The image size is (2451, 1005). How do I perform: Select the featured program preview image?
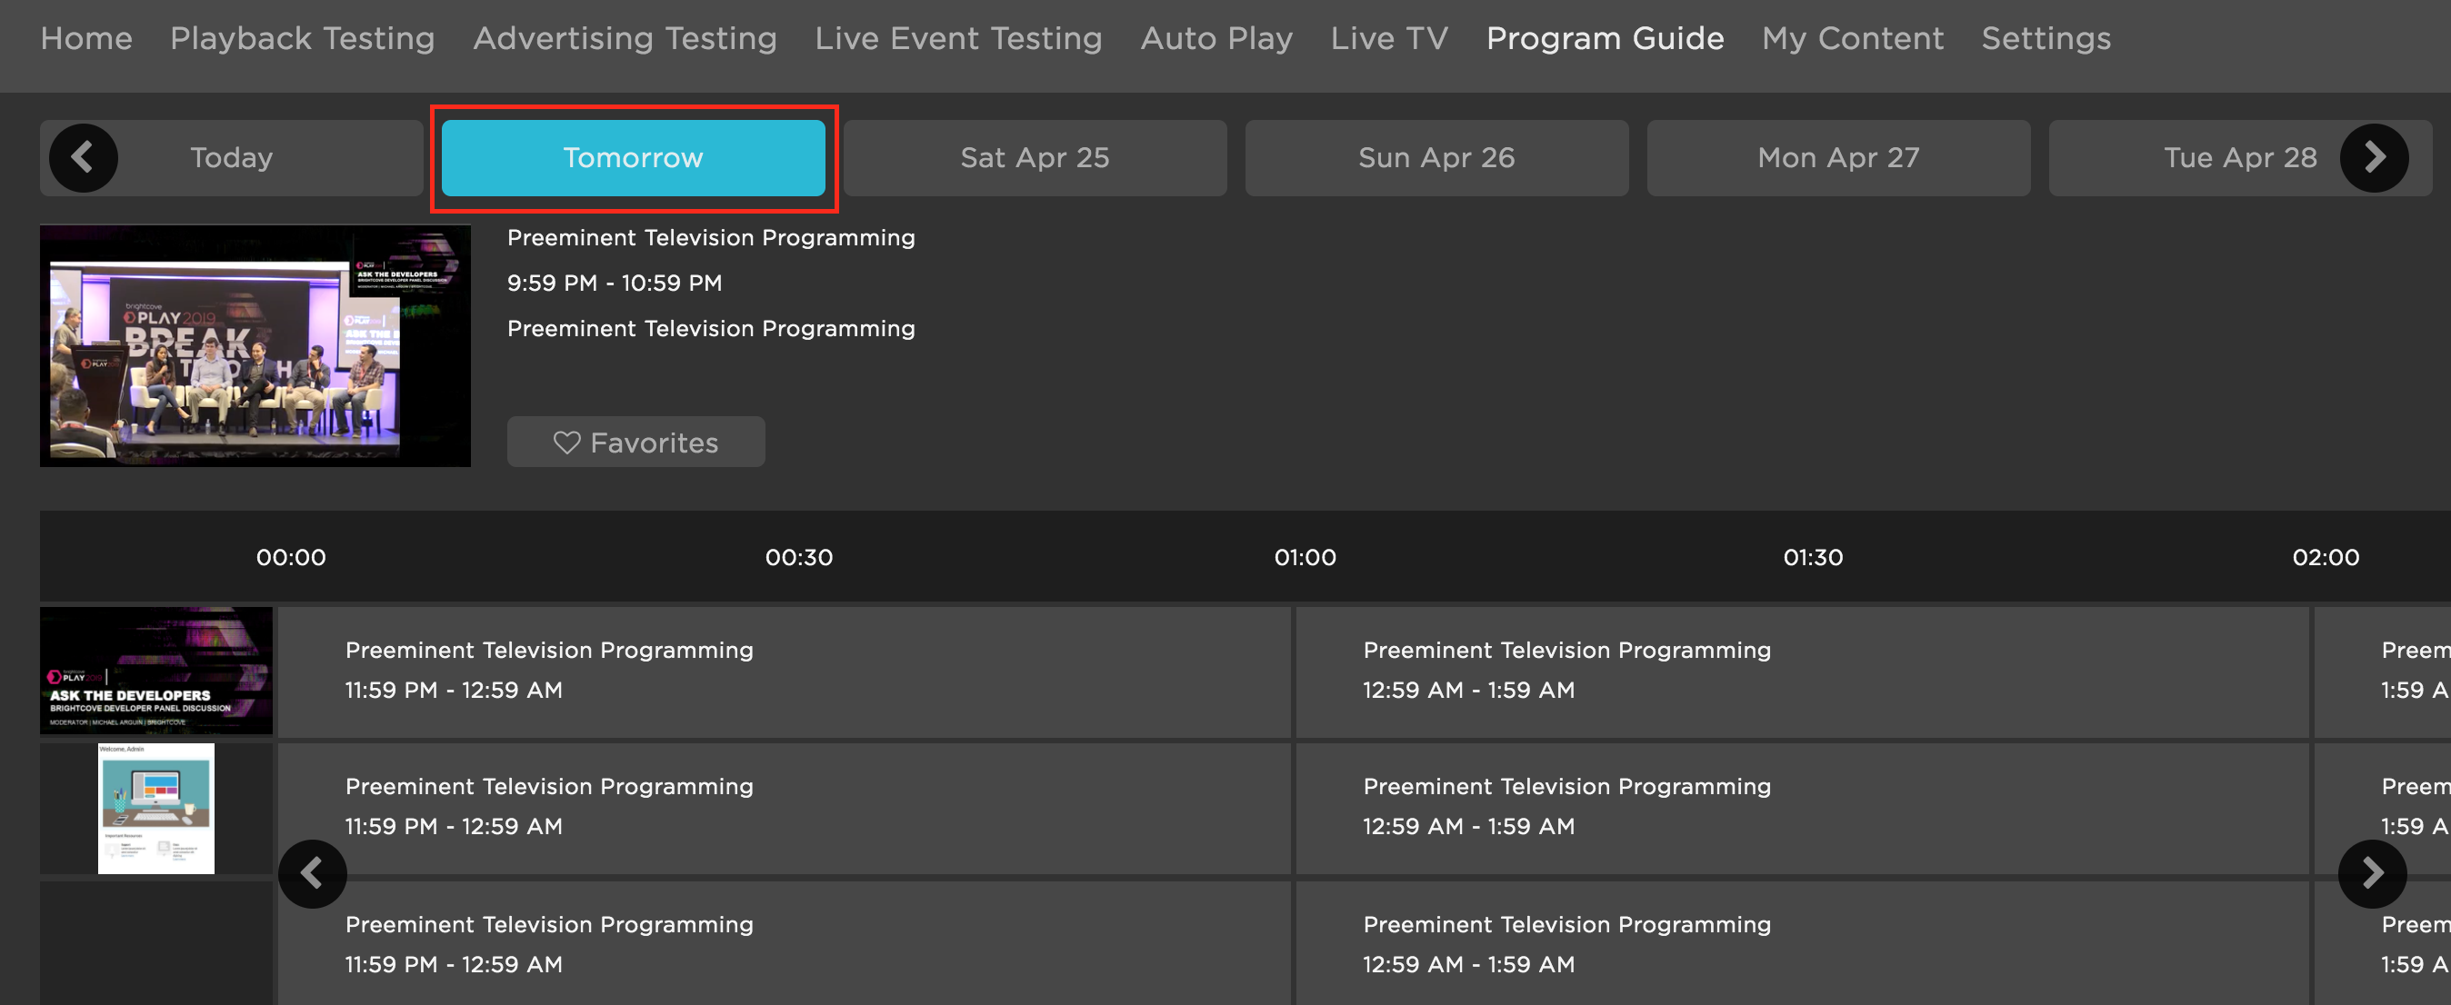[x=255, y=346]
